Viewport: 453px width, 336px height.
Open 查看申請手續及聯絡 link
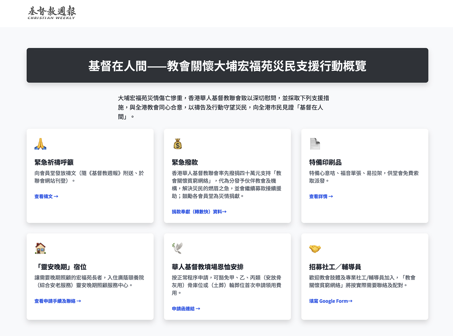coord(58,301)
